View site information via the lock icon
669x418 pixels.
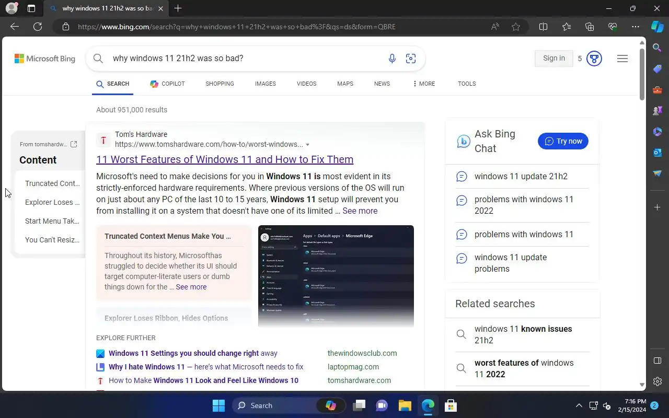click(66, 27)
